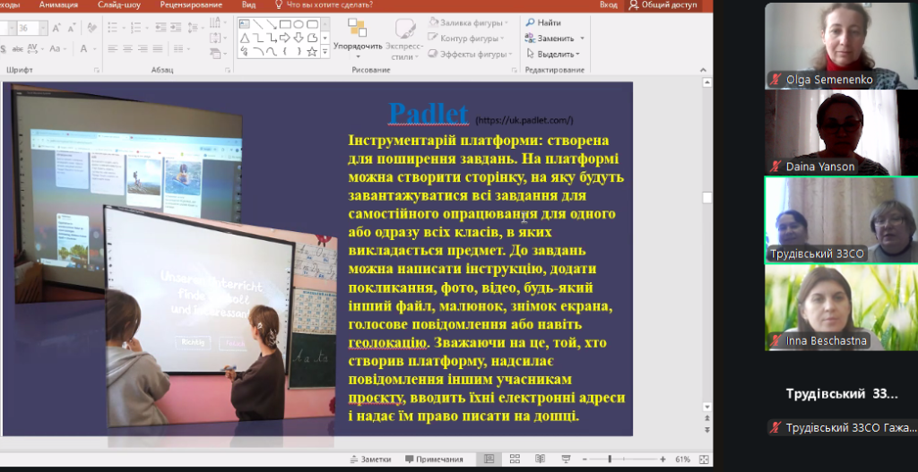This screenshot has width=918, height=472.
Task: Click the Clear Formatting icon
Action: [x=92, y=29]
